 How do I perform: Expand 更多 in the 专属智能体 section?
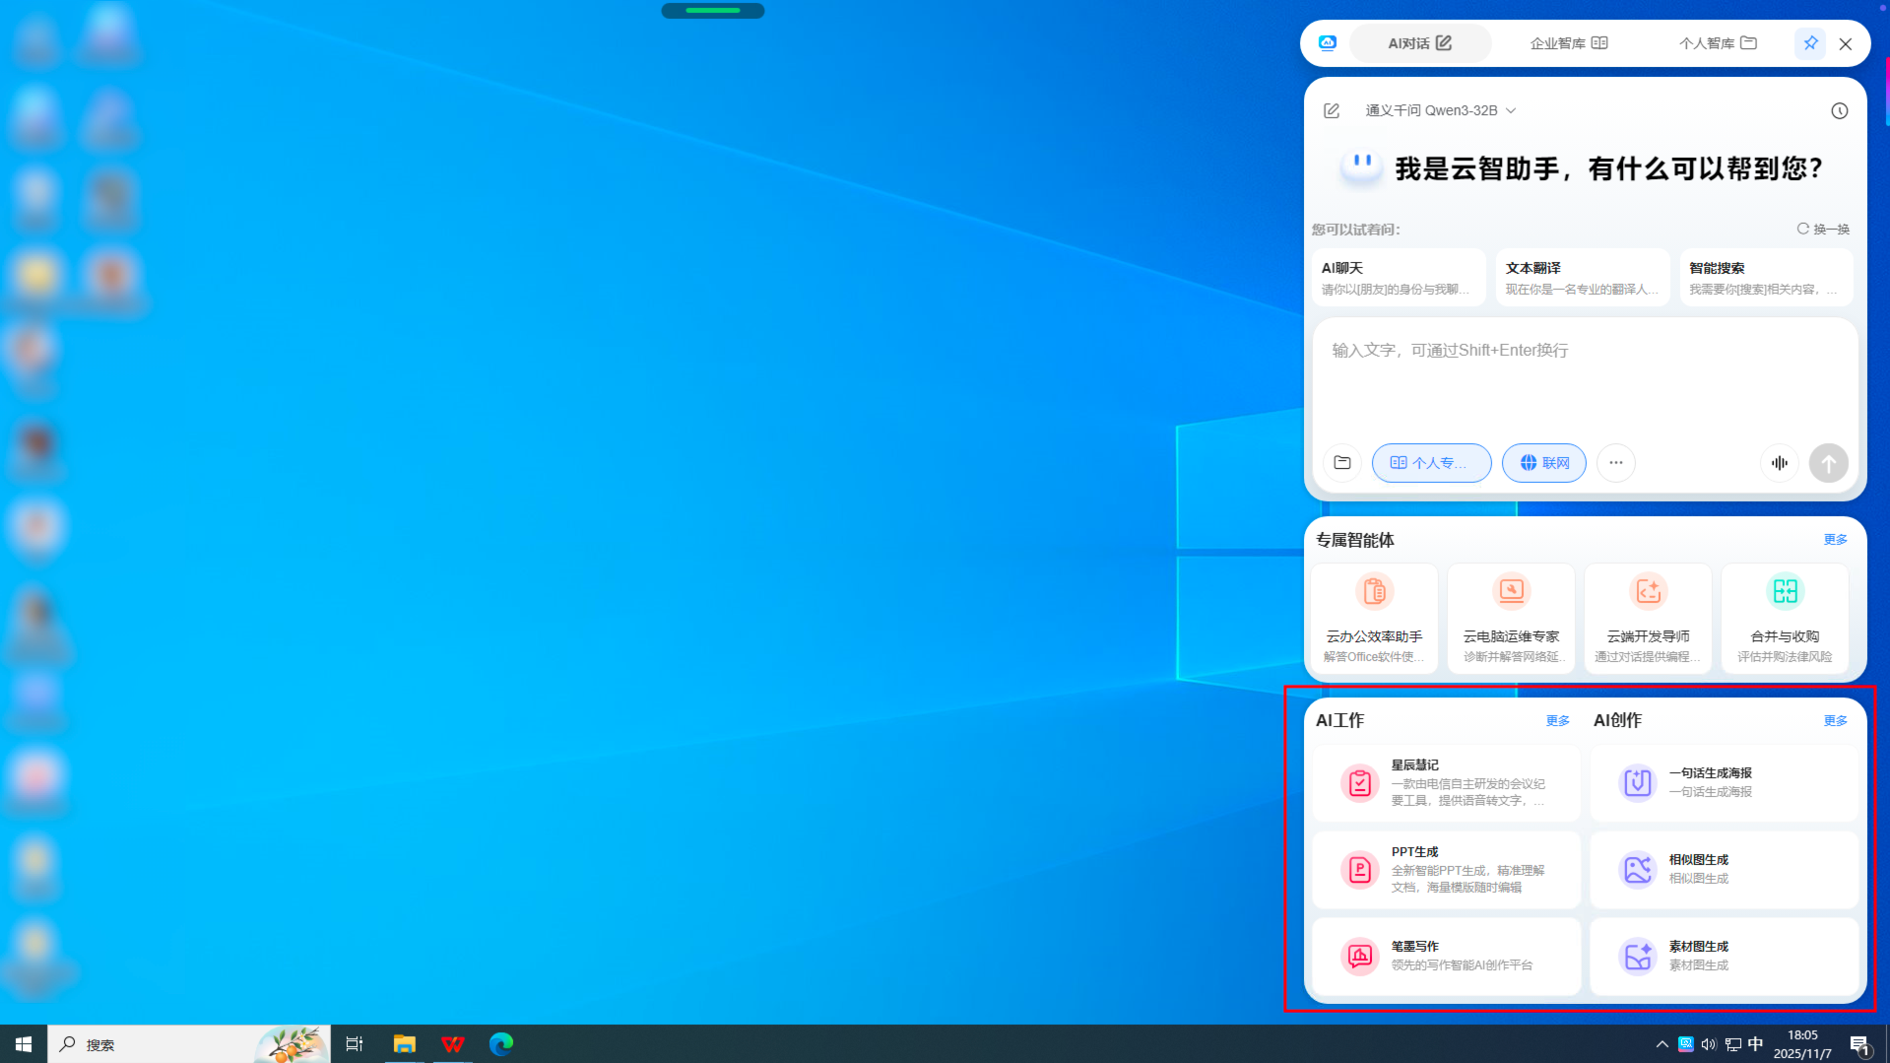1835,540
